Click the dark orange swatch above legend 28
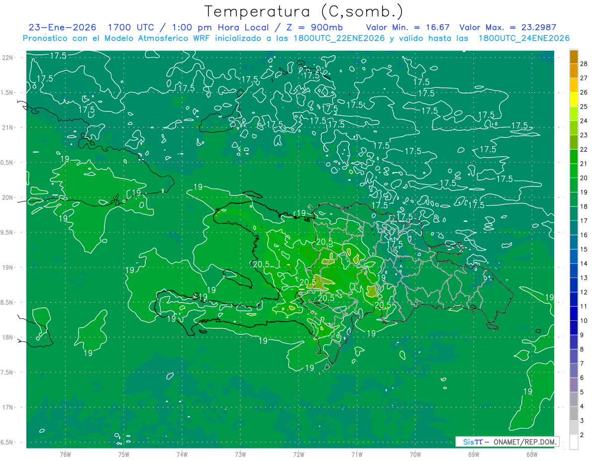 (x=574, y=57)
